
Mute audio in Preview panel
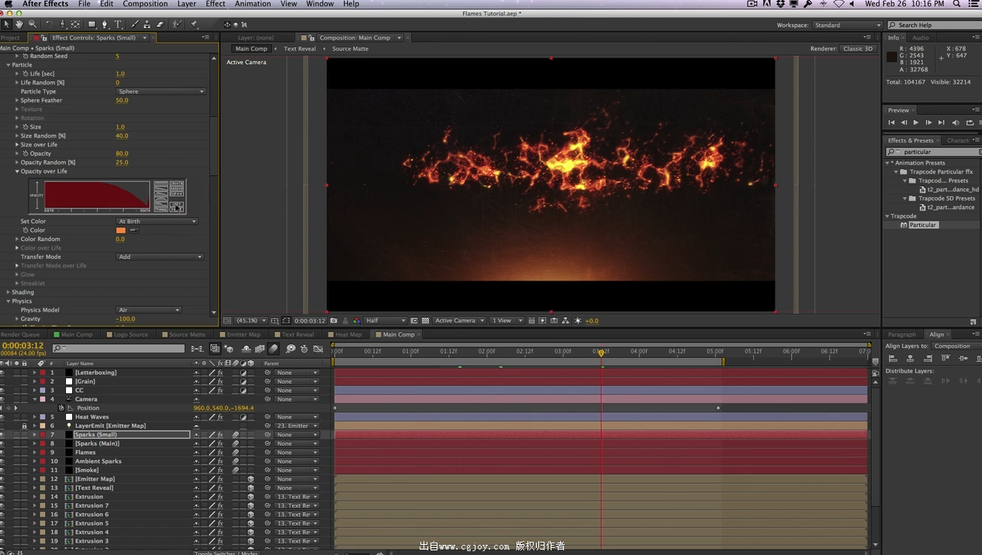tap(956, 122)
